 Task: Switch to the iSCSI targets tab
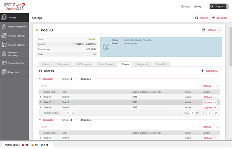point(84,64)
